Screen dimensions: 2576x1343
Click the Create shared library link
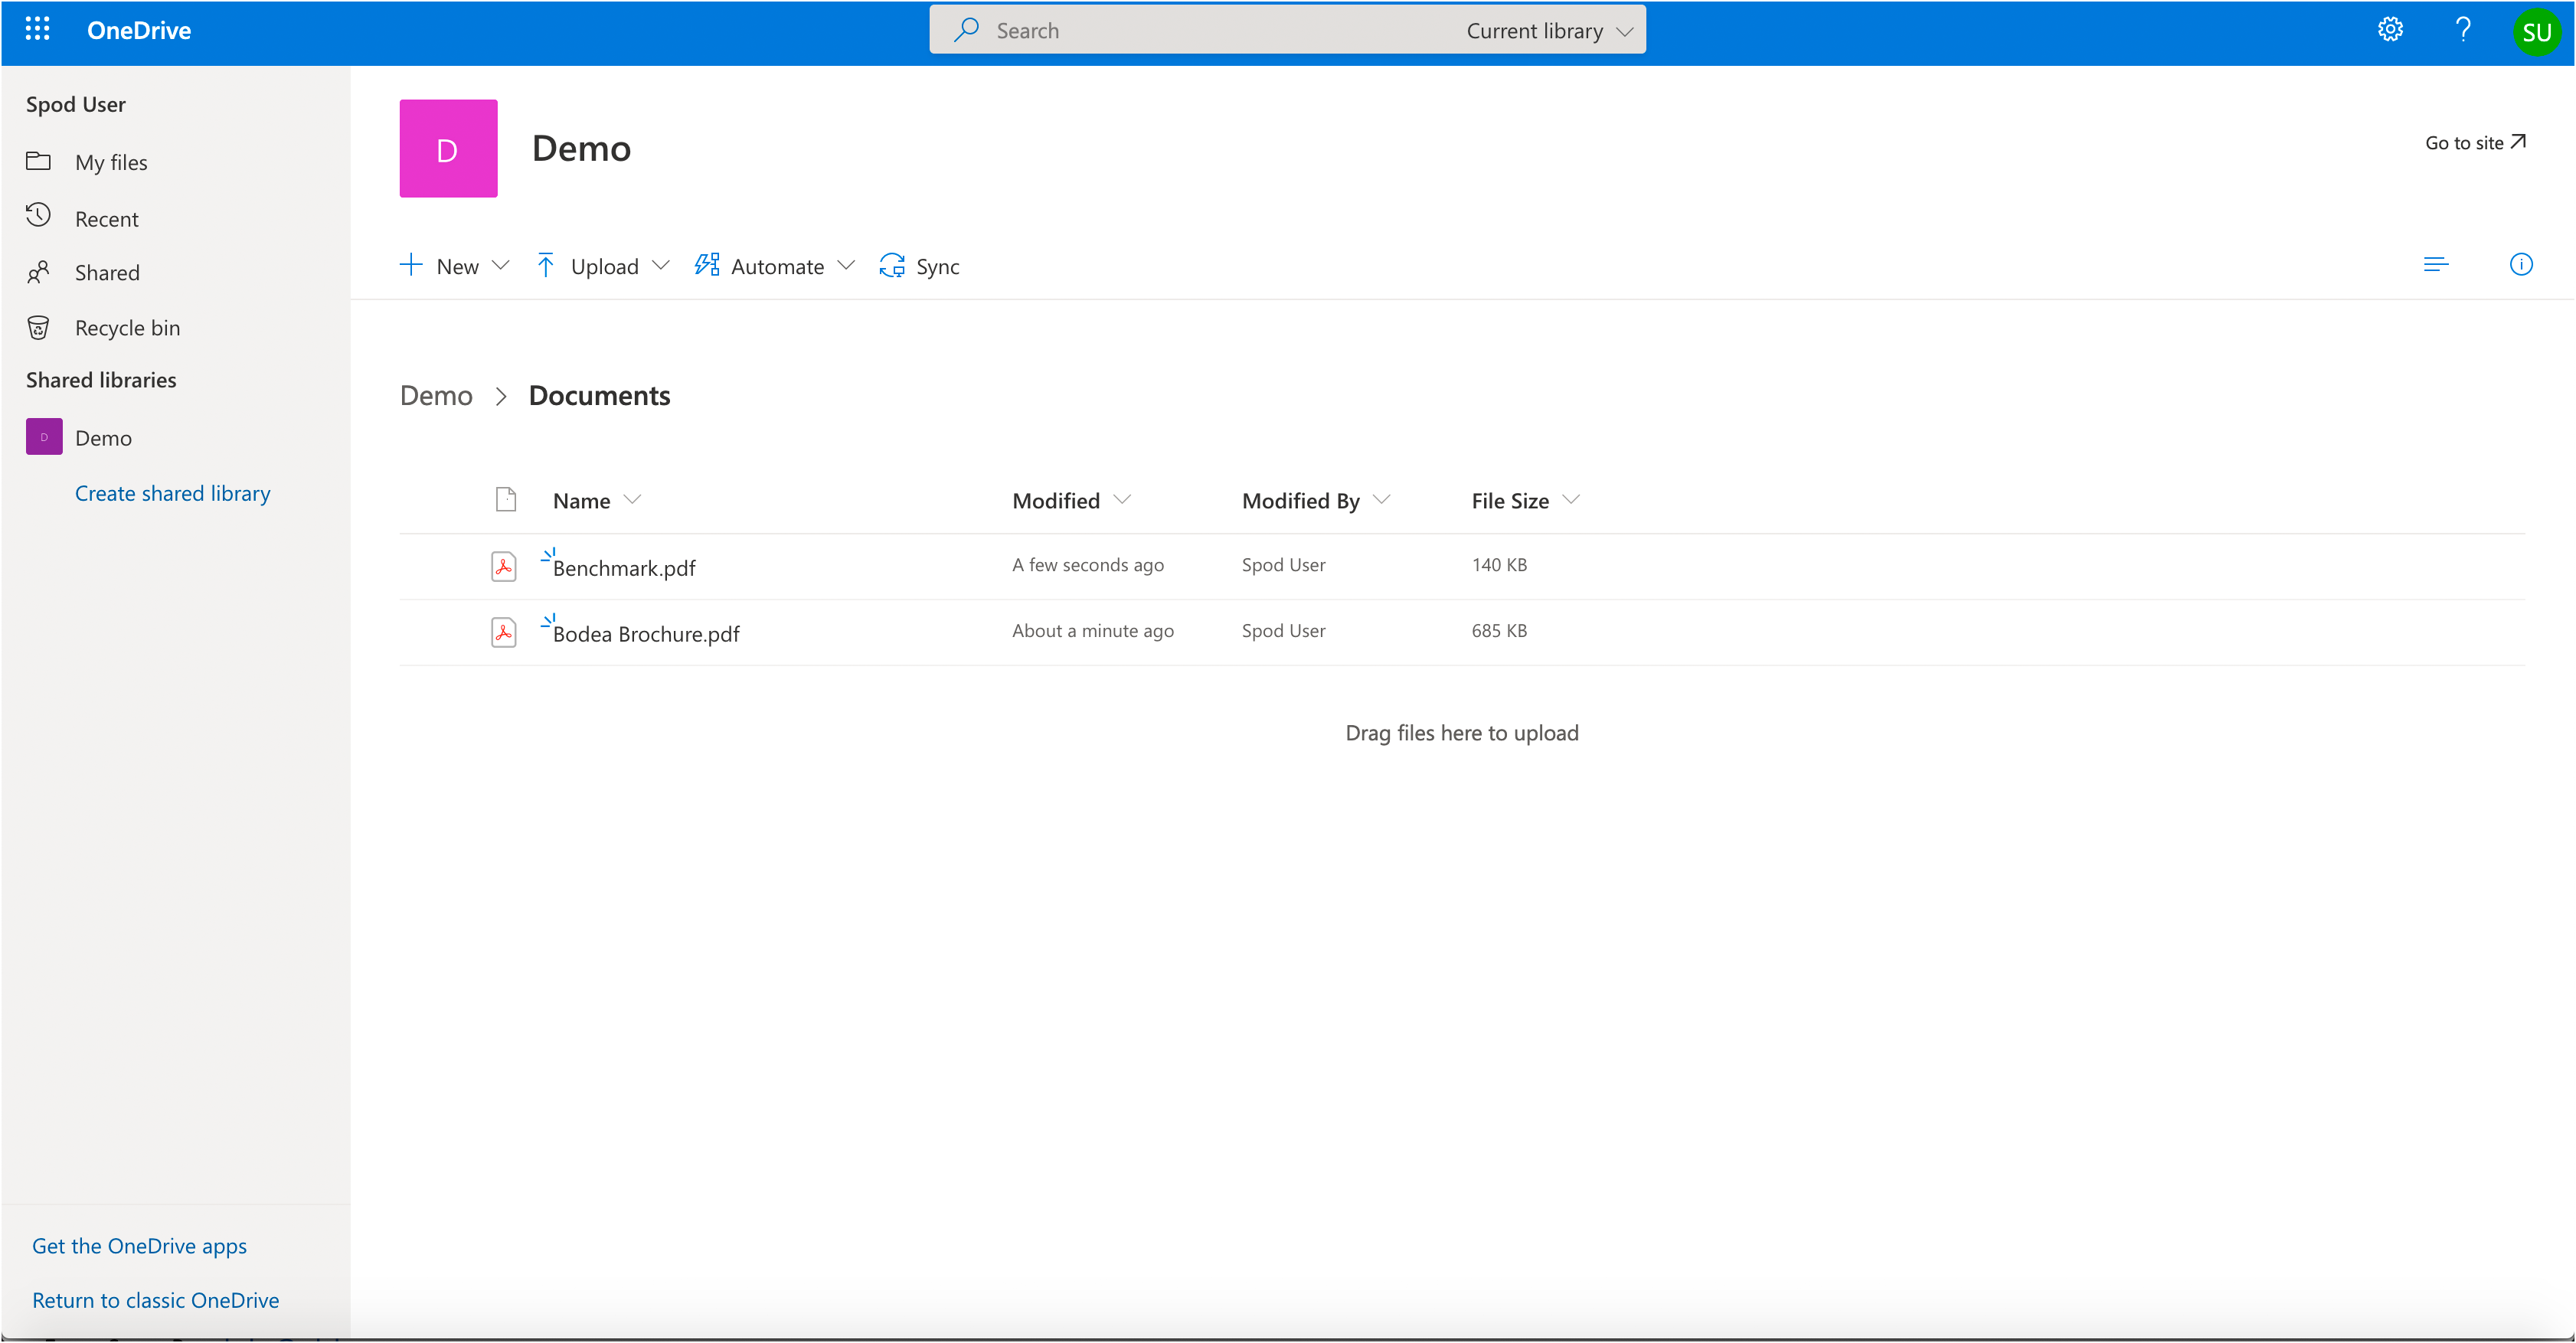(172, 493)
